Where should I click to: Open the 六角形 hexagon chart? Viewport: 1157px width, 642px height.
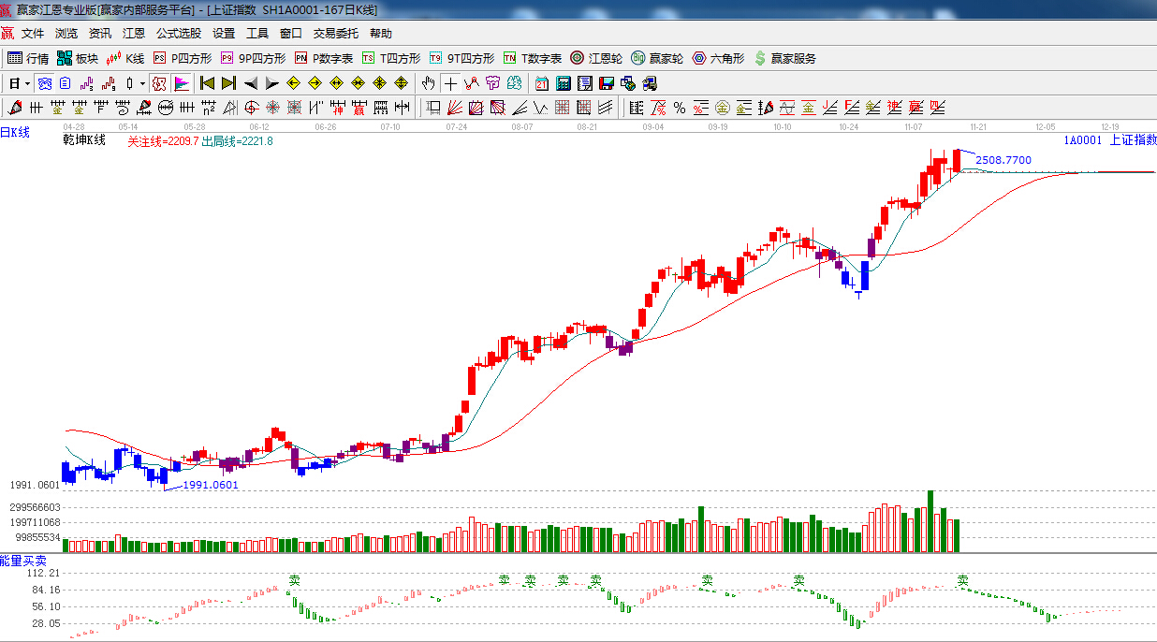(x=718, y=58)
